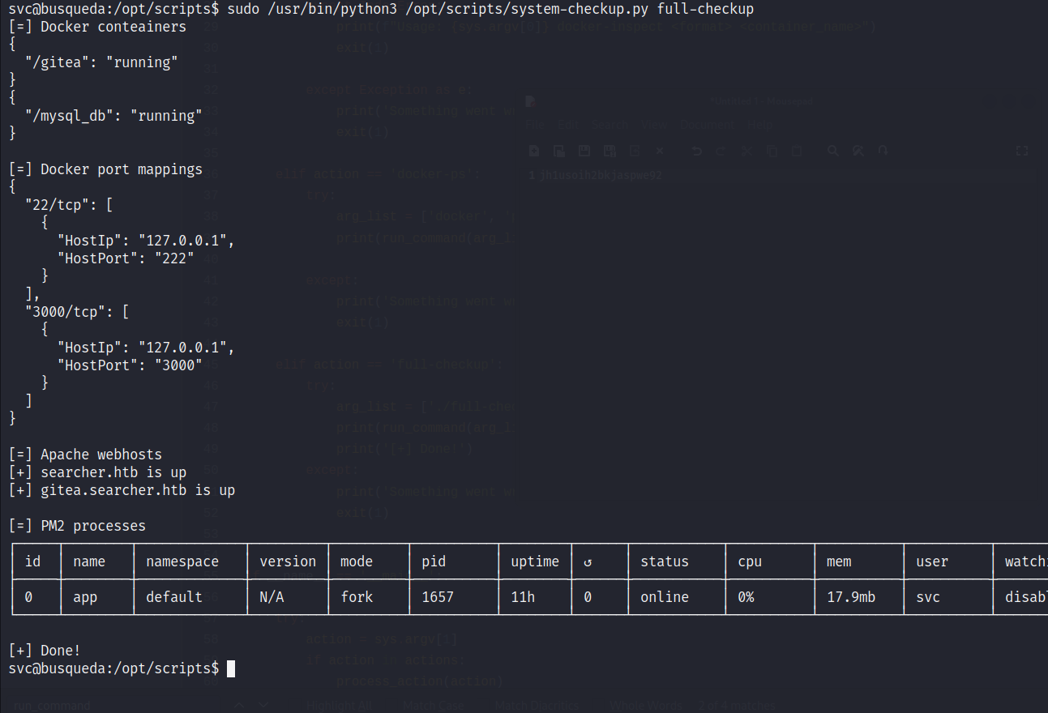Click the 'svc' user cell in PM2 table
Viewport: 1048px width, 713px height.
(x=928, y=597)
